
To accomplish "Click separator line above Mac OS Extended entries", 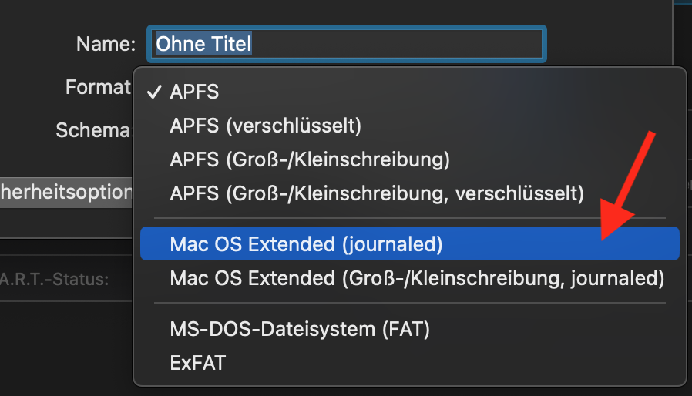I will pos(410,218).
